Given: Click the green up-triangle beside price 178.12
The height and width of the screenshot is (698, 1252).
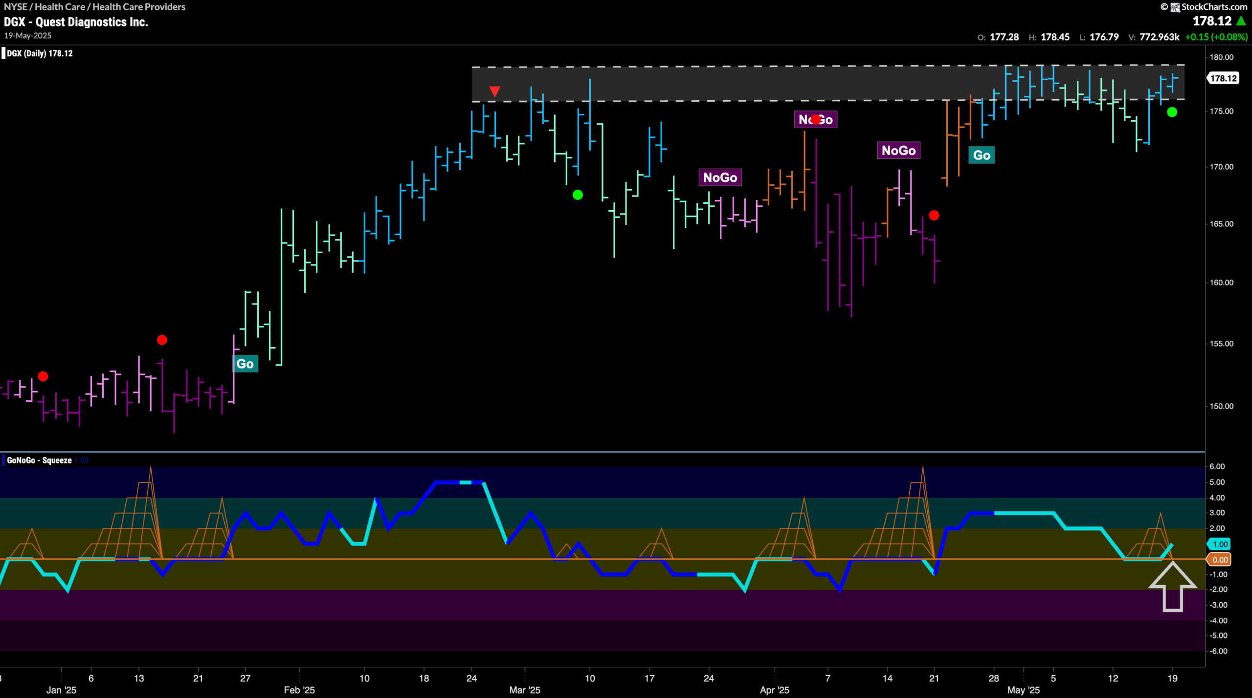Looking at the screenshot, I should pyautogui.click(x=1241, y=21).
